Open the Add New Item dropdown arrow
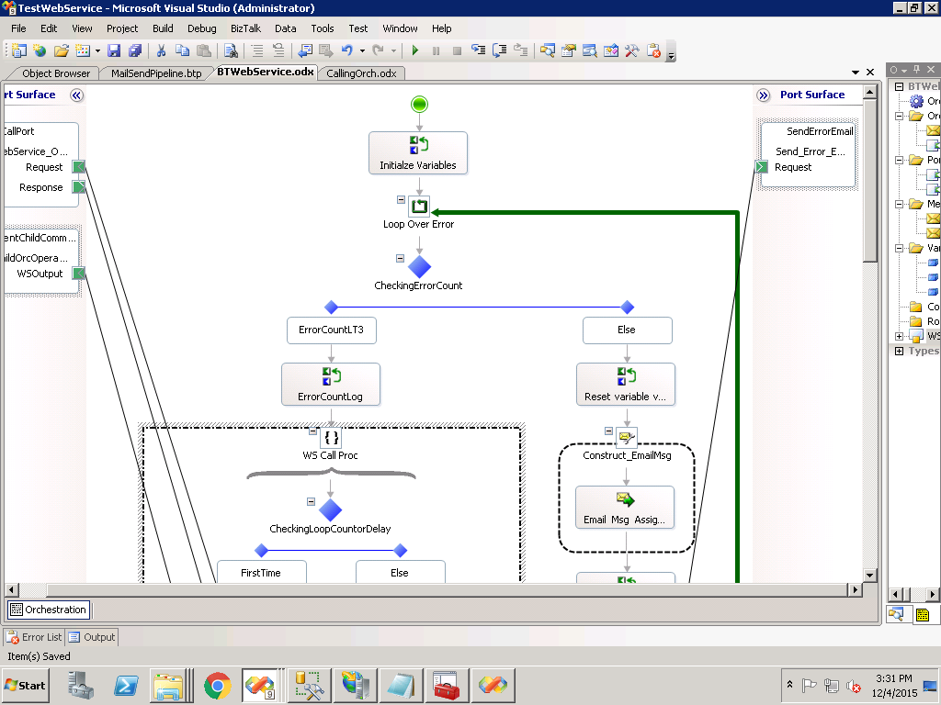The height and width of the screenshot is (705, 941). click(97, 51)
